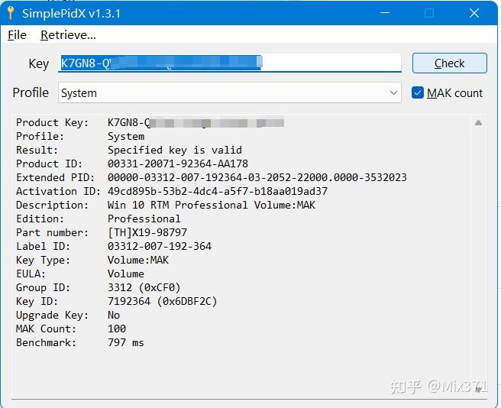The width and height of the screenshot is (501, 408).
Task: Click the Benchmark value 797 ms
Action: (125, 342)
